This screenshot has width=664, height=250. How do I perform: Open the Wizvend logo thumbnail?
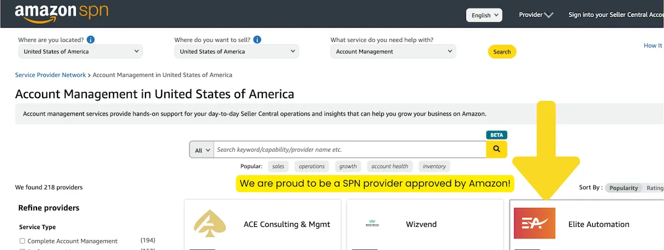pyautogui.click(x=372, y=224)
